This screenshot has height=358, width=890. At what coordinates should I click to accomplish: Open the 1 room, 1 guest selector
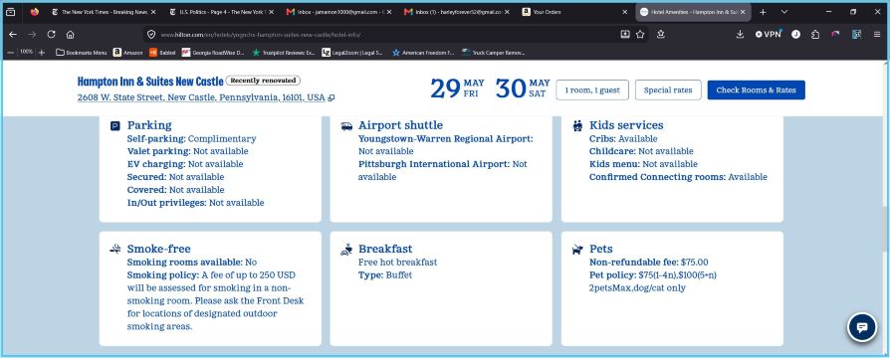tap(592, 90)
